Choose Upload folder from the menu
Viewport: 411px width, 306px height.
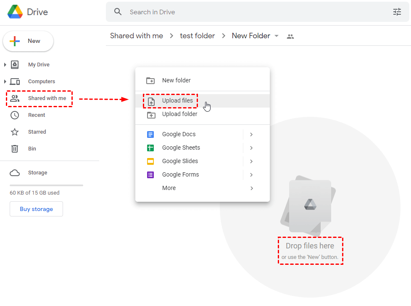[203, 114]
